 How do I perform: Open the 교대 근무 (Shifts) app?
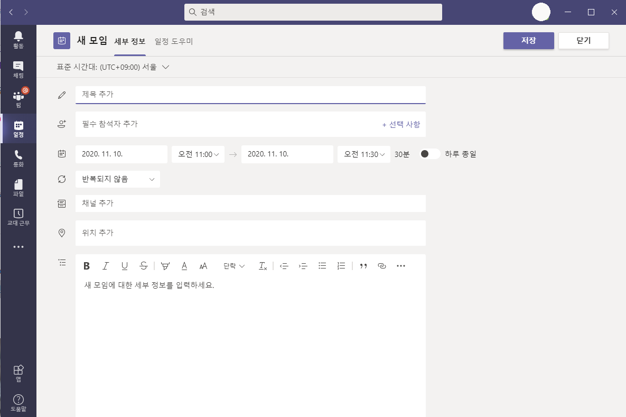18,217
